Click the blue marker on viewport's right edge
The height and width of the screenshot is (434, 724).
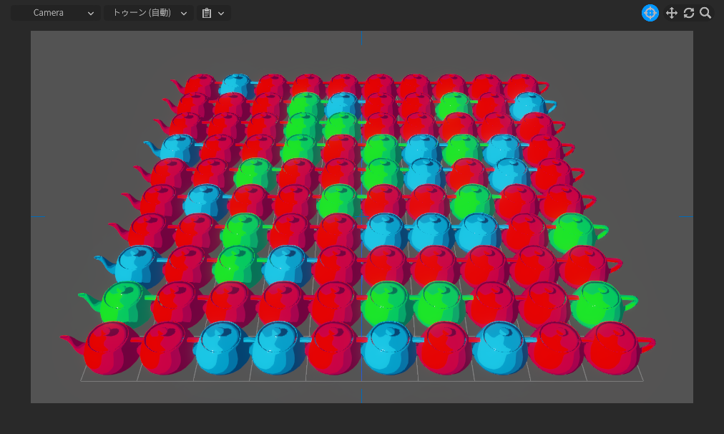coord(686,216)
